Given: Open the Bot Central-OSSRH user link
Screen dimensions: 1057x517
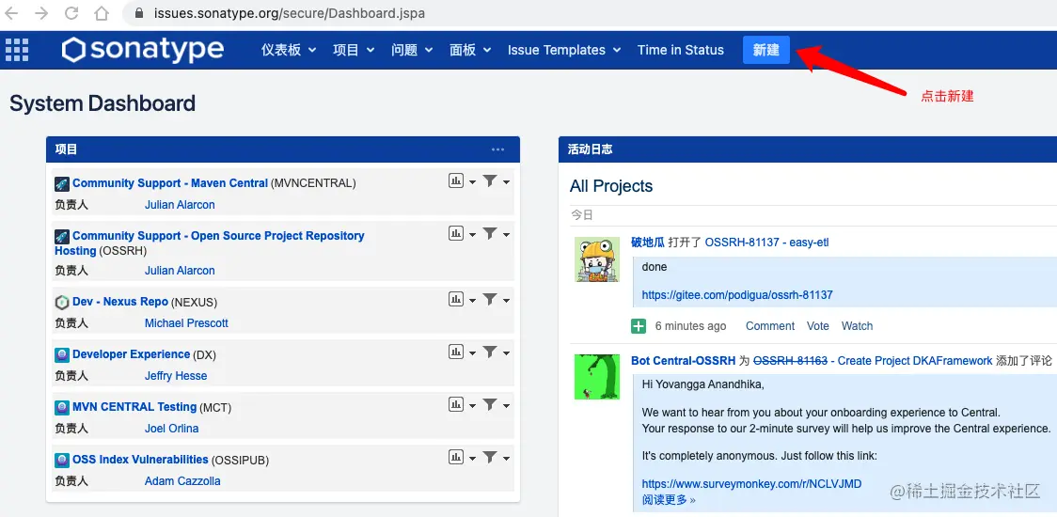Looking at the screenshot, I should click(x=683, y=361).
